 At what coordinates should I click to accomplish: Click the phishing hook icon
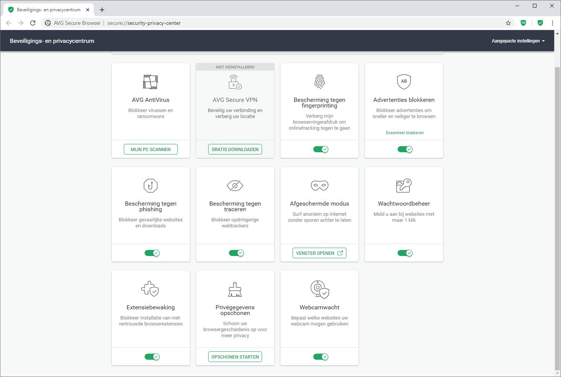(x=151, y=186)
